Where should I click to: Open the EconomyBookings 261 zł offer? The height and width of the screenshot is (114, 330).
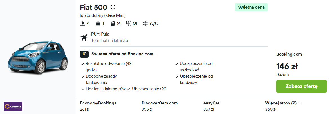click(98, 106)
